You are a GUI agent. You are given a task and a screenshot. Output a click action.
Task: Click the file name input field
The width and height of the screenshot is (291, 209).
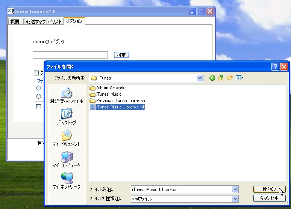point(182,189)
